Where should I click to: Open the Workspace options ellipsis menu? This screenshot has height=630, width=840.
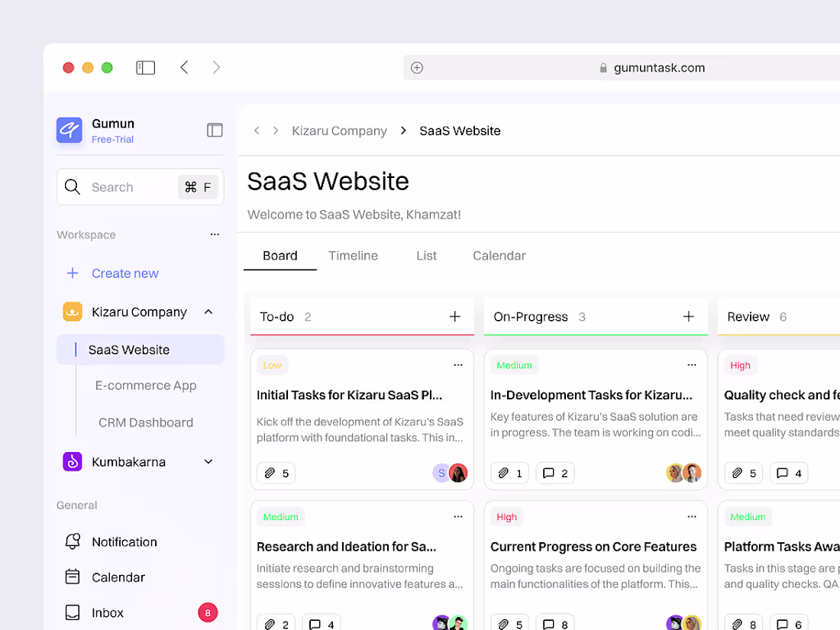(x=215, y=234)
